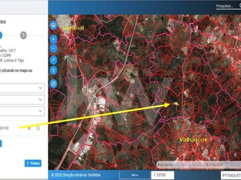Expand the third dropdown in side panel
The image size is (241, 180).
point(40,111)
